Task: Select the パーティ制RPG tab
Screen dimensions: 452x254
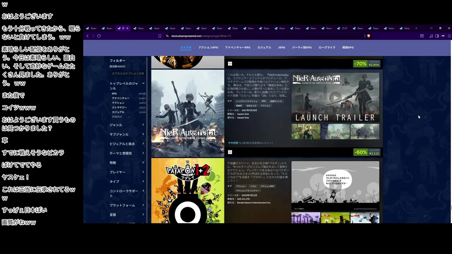Action: (302, 47)
